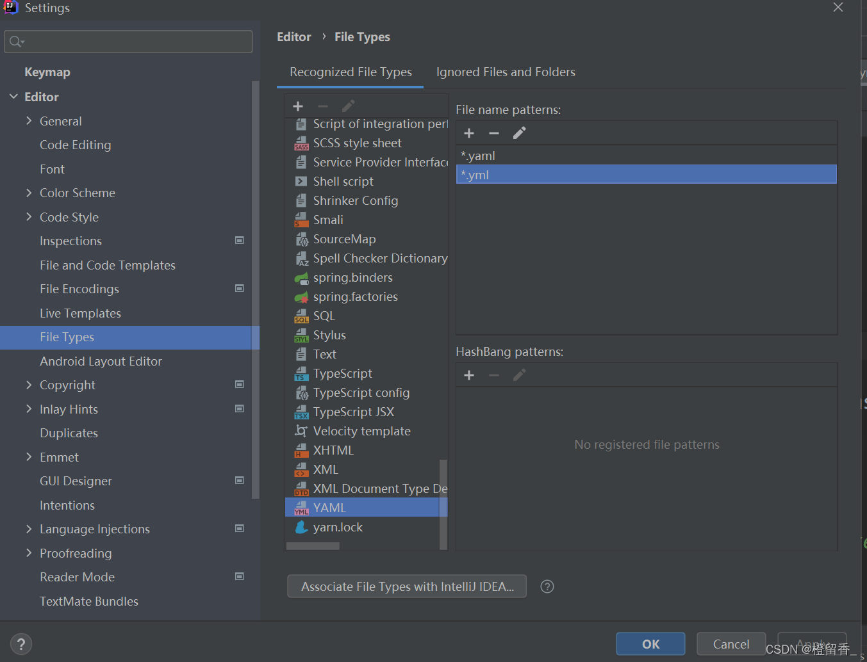The height and width of the screenshot is (662, 867).
Task: Click the Spell Checker Dictionary icon
Action: coord(301,259)
